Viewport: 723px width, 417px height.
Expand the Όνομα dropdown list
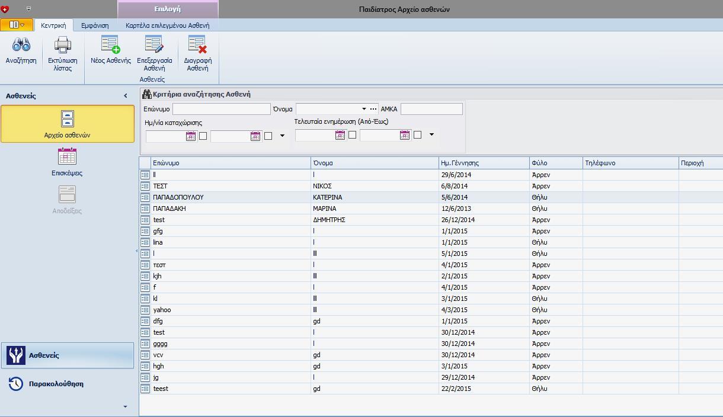[x=363, y=109]
